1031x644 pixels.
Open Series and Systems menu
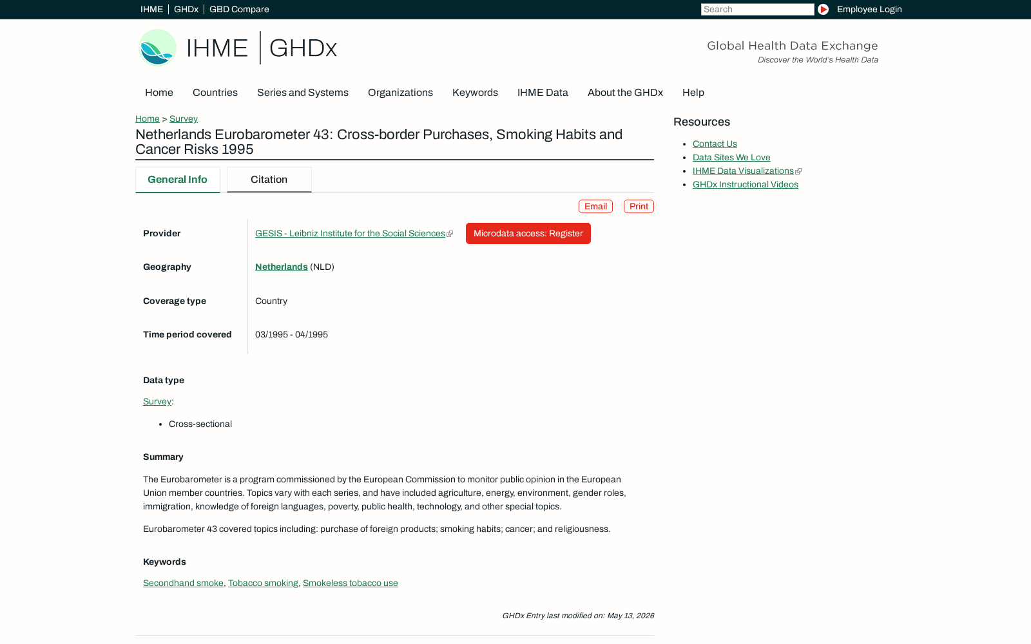(303, 92)
